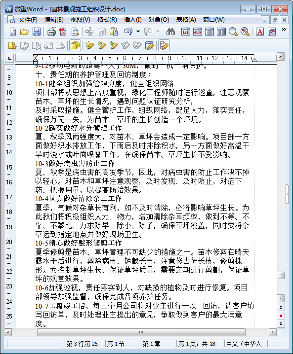Click the vertical scrollbar up arrow
This screenshot has width=293, height=354.
281,57
